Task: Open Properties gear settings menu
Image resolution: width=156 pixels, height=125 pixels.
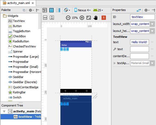Action: tap(147, 10)
